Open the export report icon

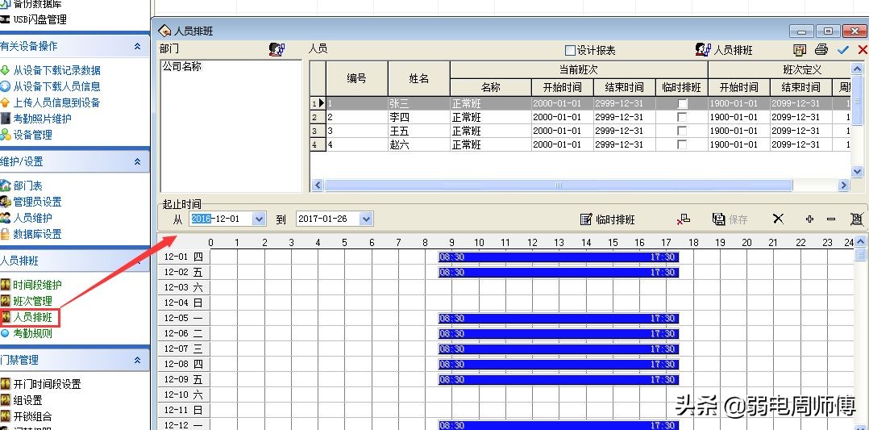tap(799, 50)
